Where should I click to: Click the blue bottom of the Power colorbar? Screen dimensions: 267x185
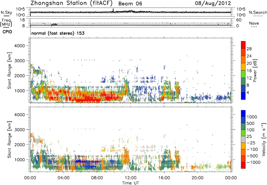[x=243, y=96]
